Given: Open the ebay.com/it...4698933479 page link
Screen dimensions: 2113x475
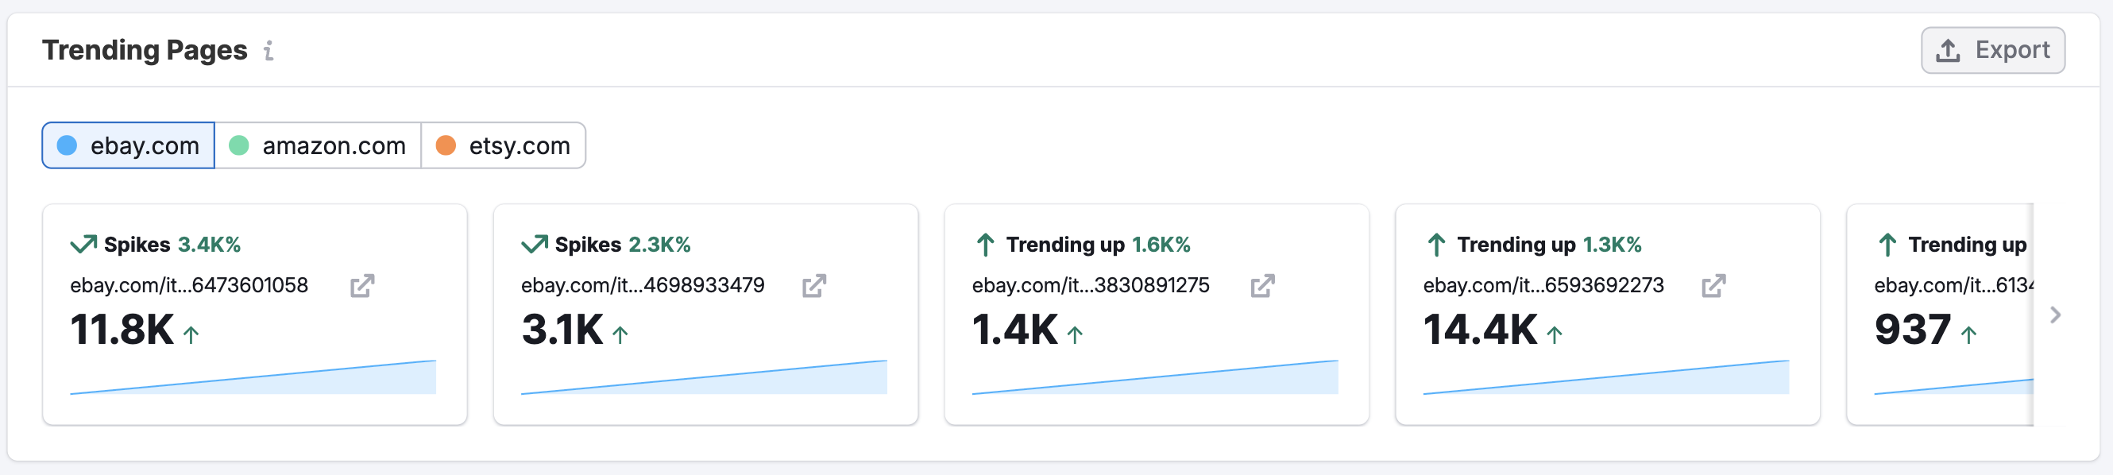Looking at the screenshot, I should pyautogui.click(x=643, y=285).
